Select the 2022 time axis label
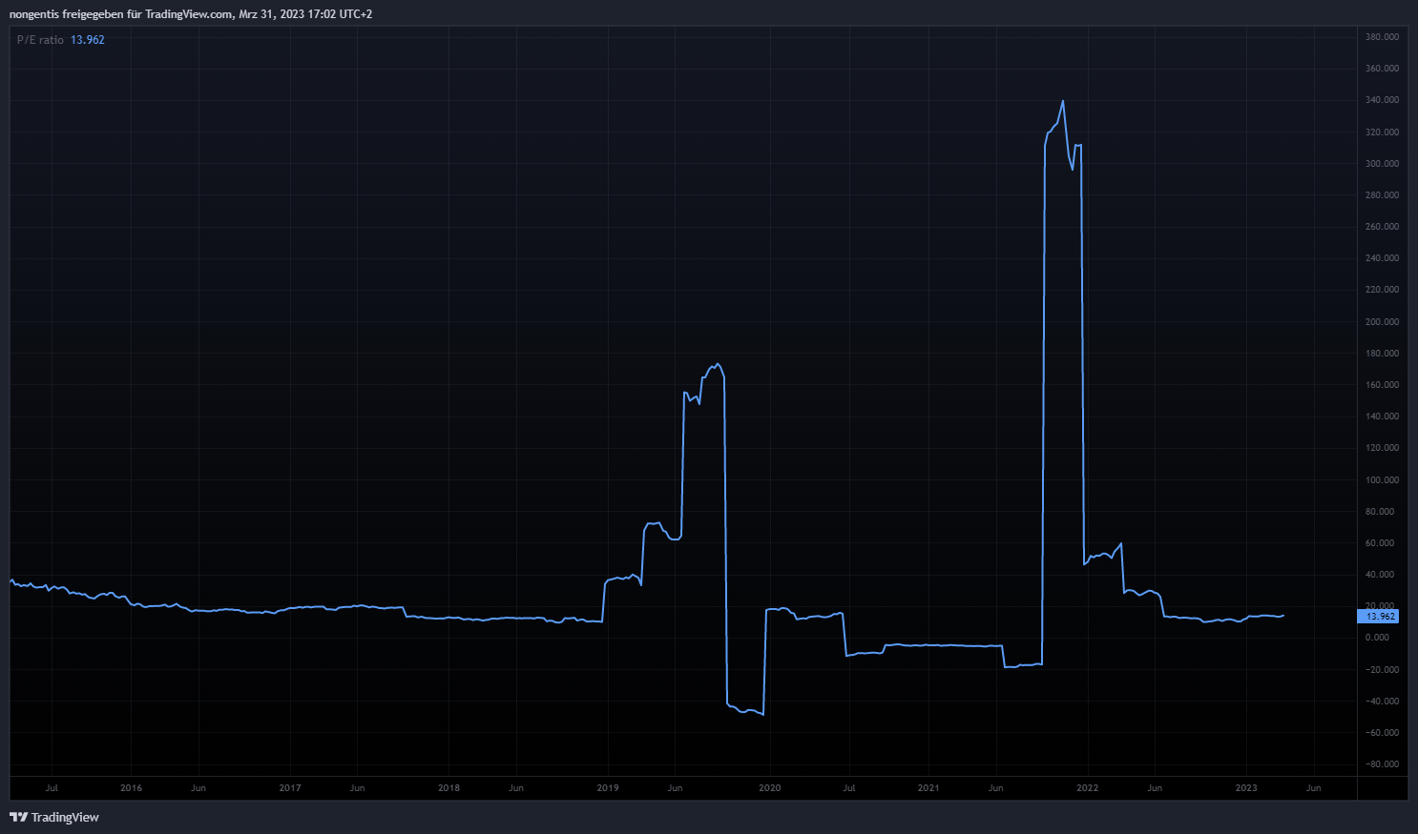 (1087, 788)
